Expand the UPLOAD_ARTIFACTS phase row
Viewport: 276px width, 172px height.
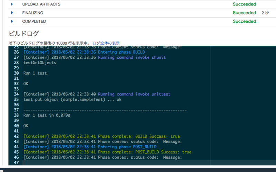[x=12, y=4]
